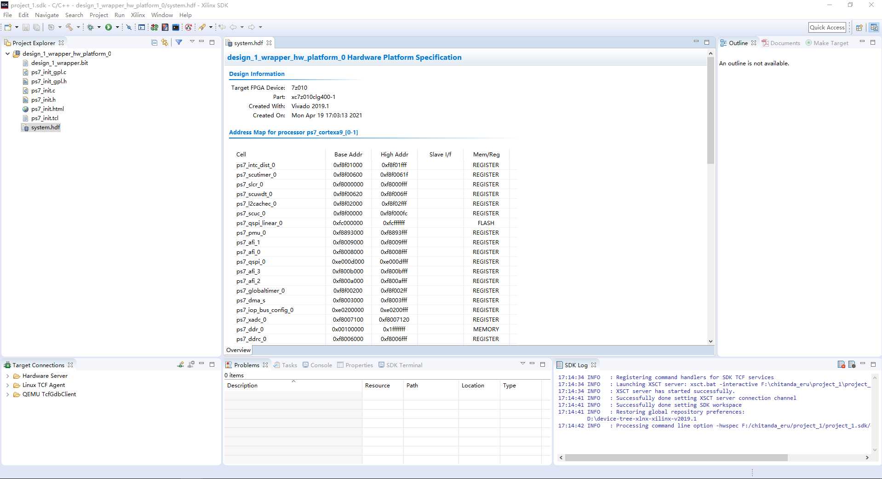Click the editor scroll down arrow
This screenshot has height=479, width=882.
pyautogui.click(x=710, y=341)
